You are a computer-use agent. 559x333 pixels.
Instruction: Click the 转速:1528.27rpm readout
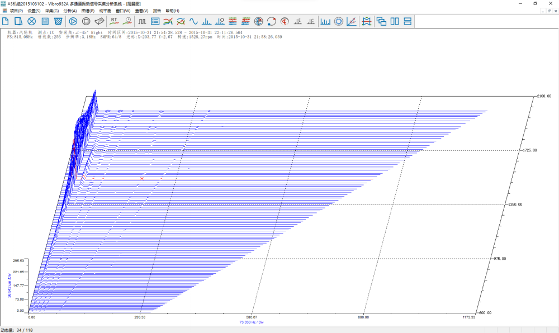[195, 37]
